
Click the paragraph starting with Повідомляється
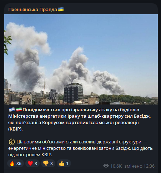pyautogui.click(x=80, y=119)
